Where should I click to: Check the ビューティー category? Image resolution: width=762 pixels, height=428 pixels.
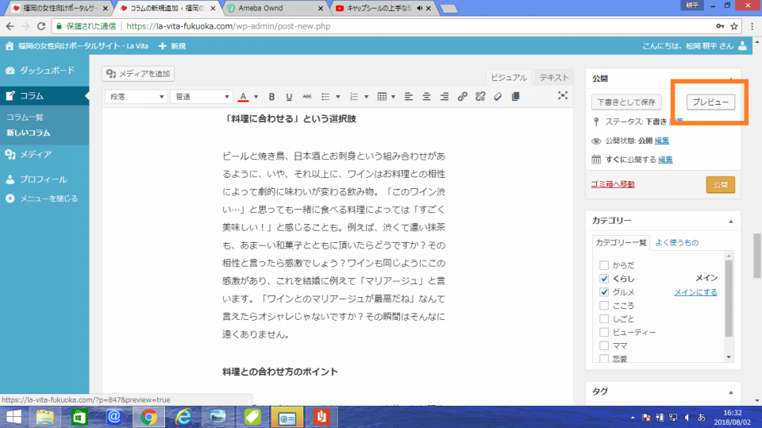(604, 332)
